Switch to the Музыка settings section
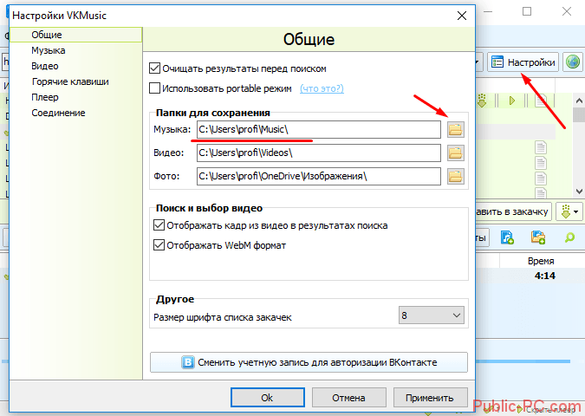This screenshot has height=416, width=585. point(49,50)
